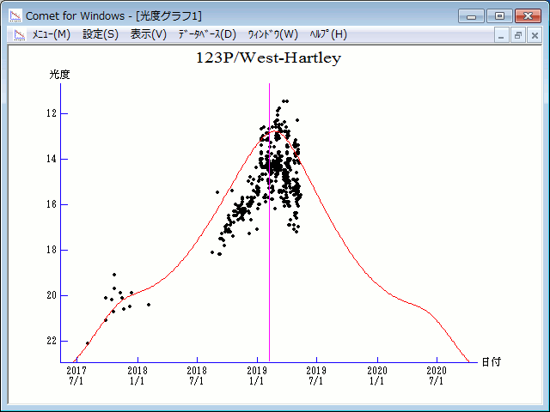Open the ウィンドウ(W) window menu

(272, 34)
